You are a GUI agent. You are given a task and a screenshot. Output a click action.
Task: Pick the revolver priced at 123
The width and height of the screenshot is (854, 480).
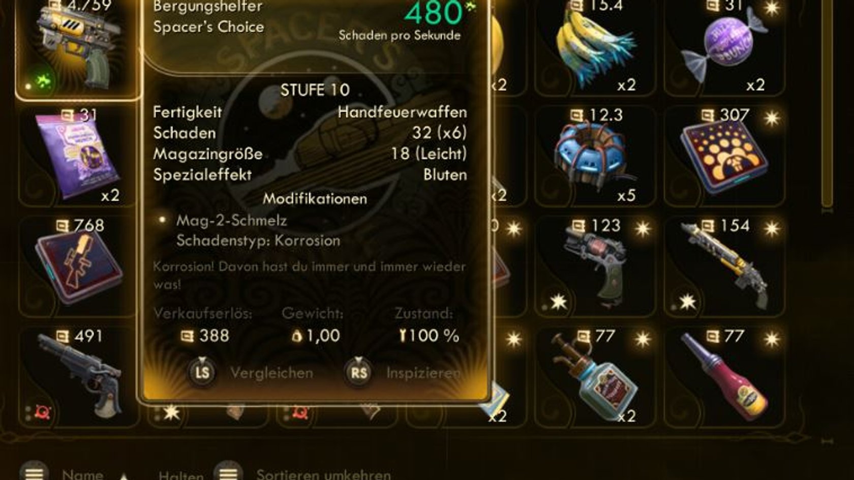coord(595,266)
